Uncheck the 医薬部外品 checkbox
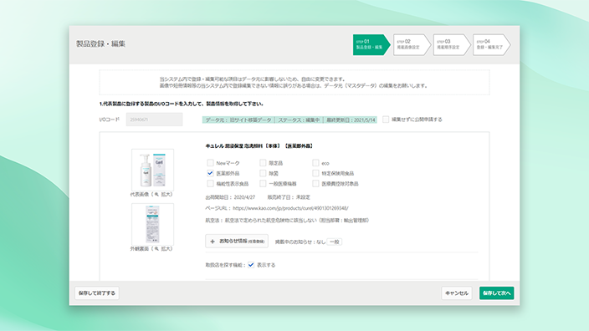 point(210,173)
